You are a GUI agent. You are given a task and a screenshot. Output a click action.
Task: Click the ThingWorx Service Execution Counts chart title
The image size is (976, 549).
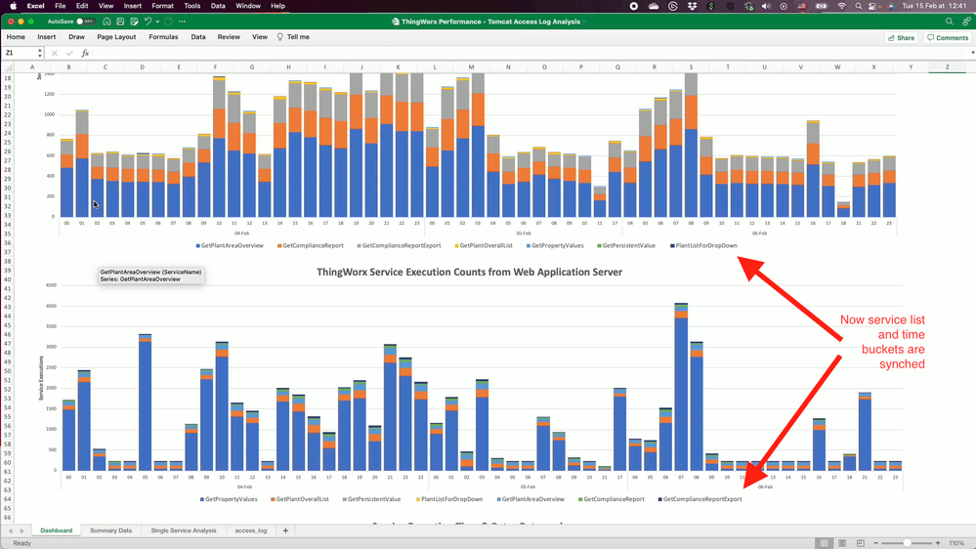[x=469, y=272]
